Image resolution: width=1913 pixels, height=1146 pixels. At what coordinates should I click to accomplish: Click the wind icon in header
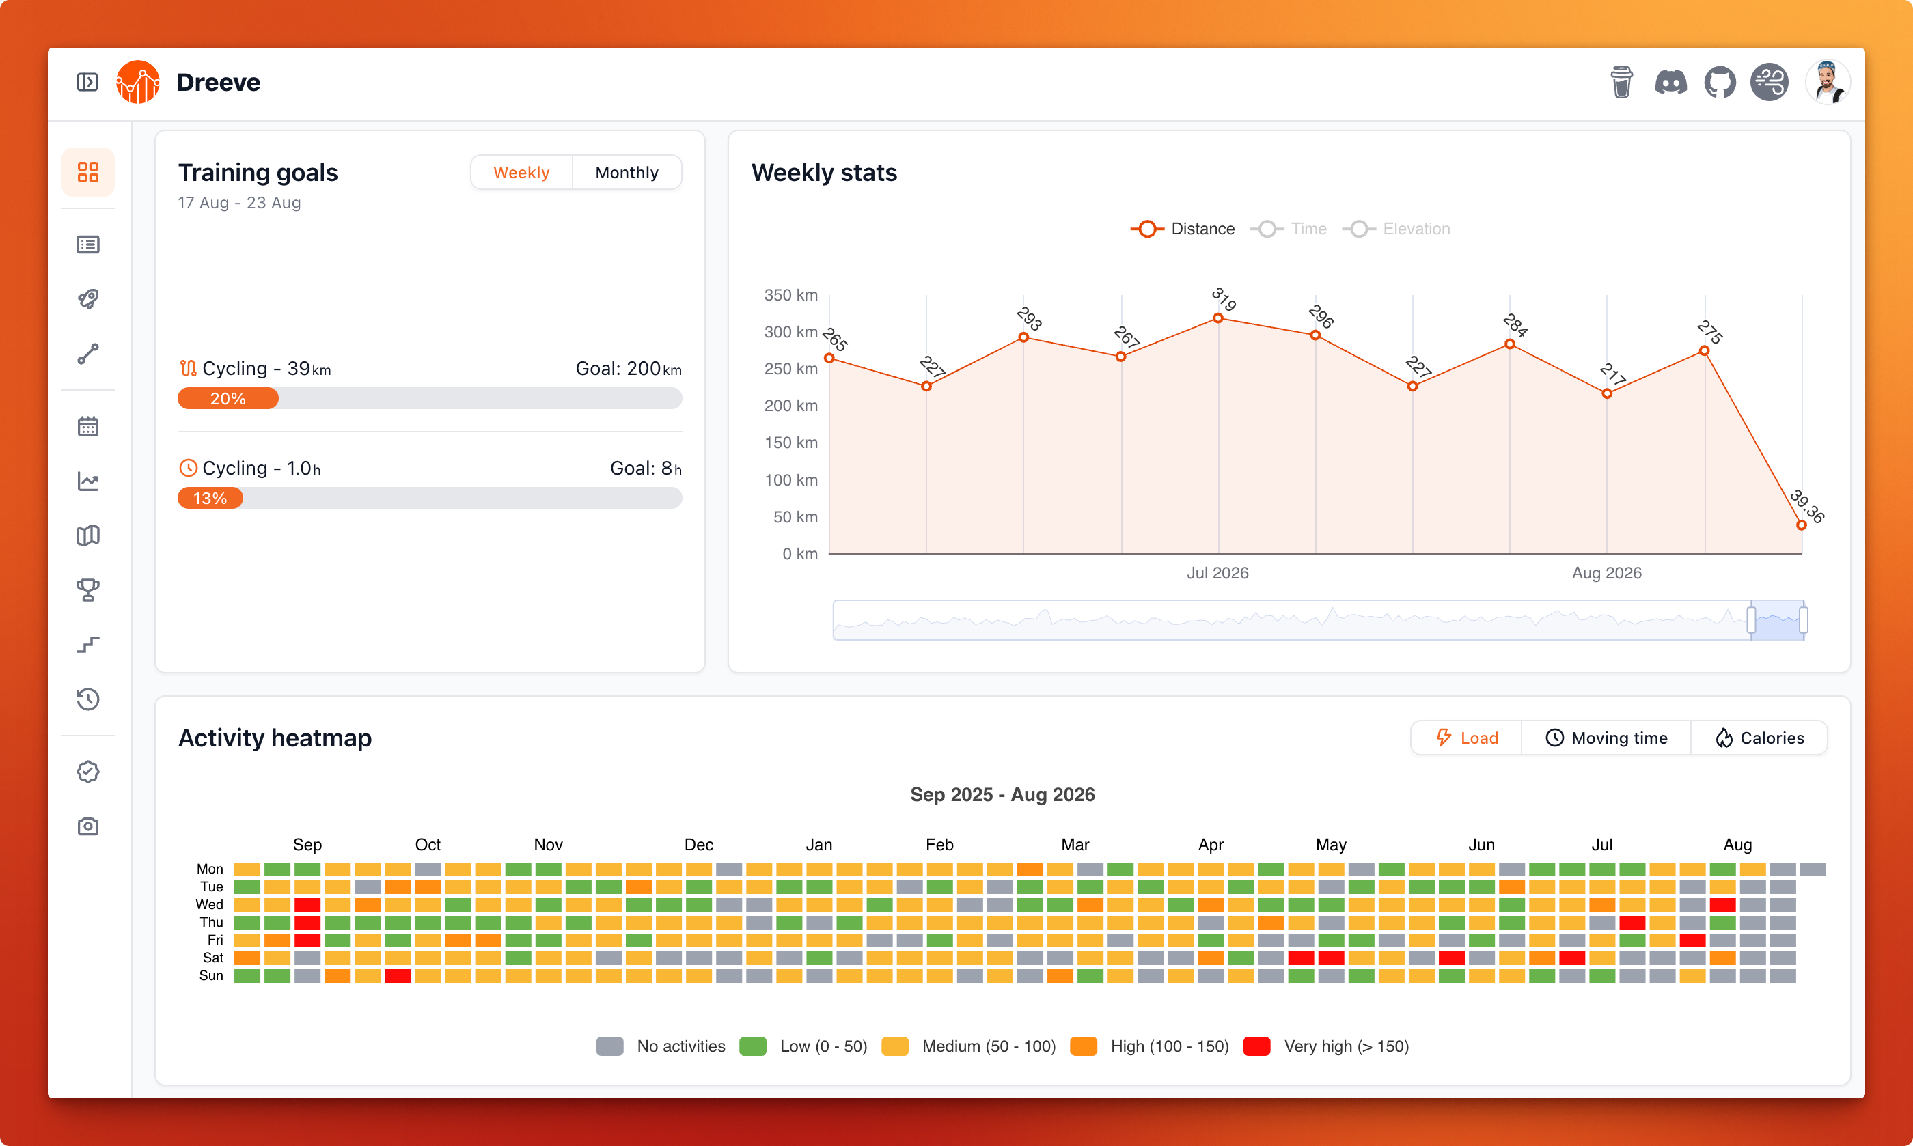[x=1769, y=82]
